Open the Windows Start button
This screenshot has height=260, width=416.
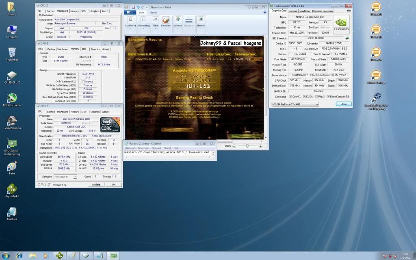(5, 256)
